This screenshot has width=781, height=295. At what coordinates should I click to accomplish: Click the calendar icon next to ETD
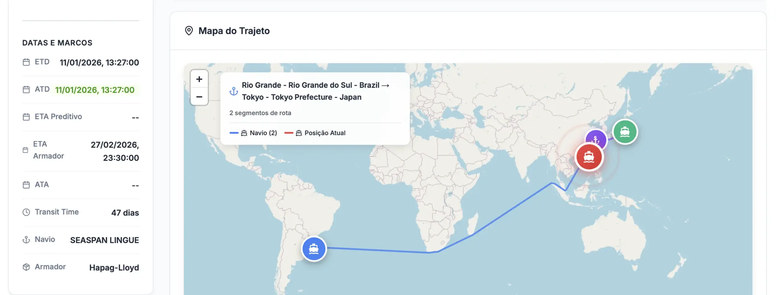(26, 62)
